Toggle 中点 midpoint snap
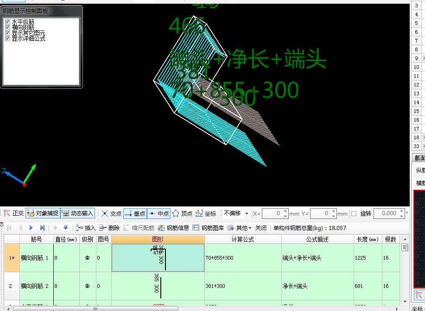This screenshot has width=425, height=311. [x=159, y=213]
